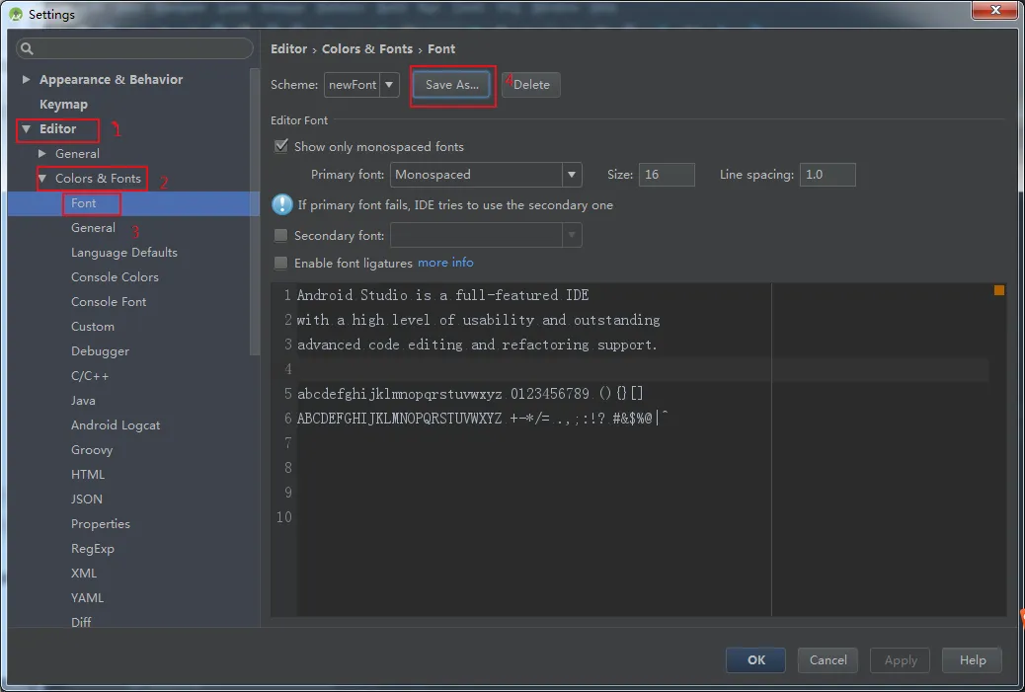Toggle Show only monospaced fonts checkbox
This screenshot has height=692, width=1025.
click(x=281, y=146)
